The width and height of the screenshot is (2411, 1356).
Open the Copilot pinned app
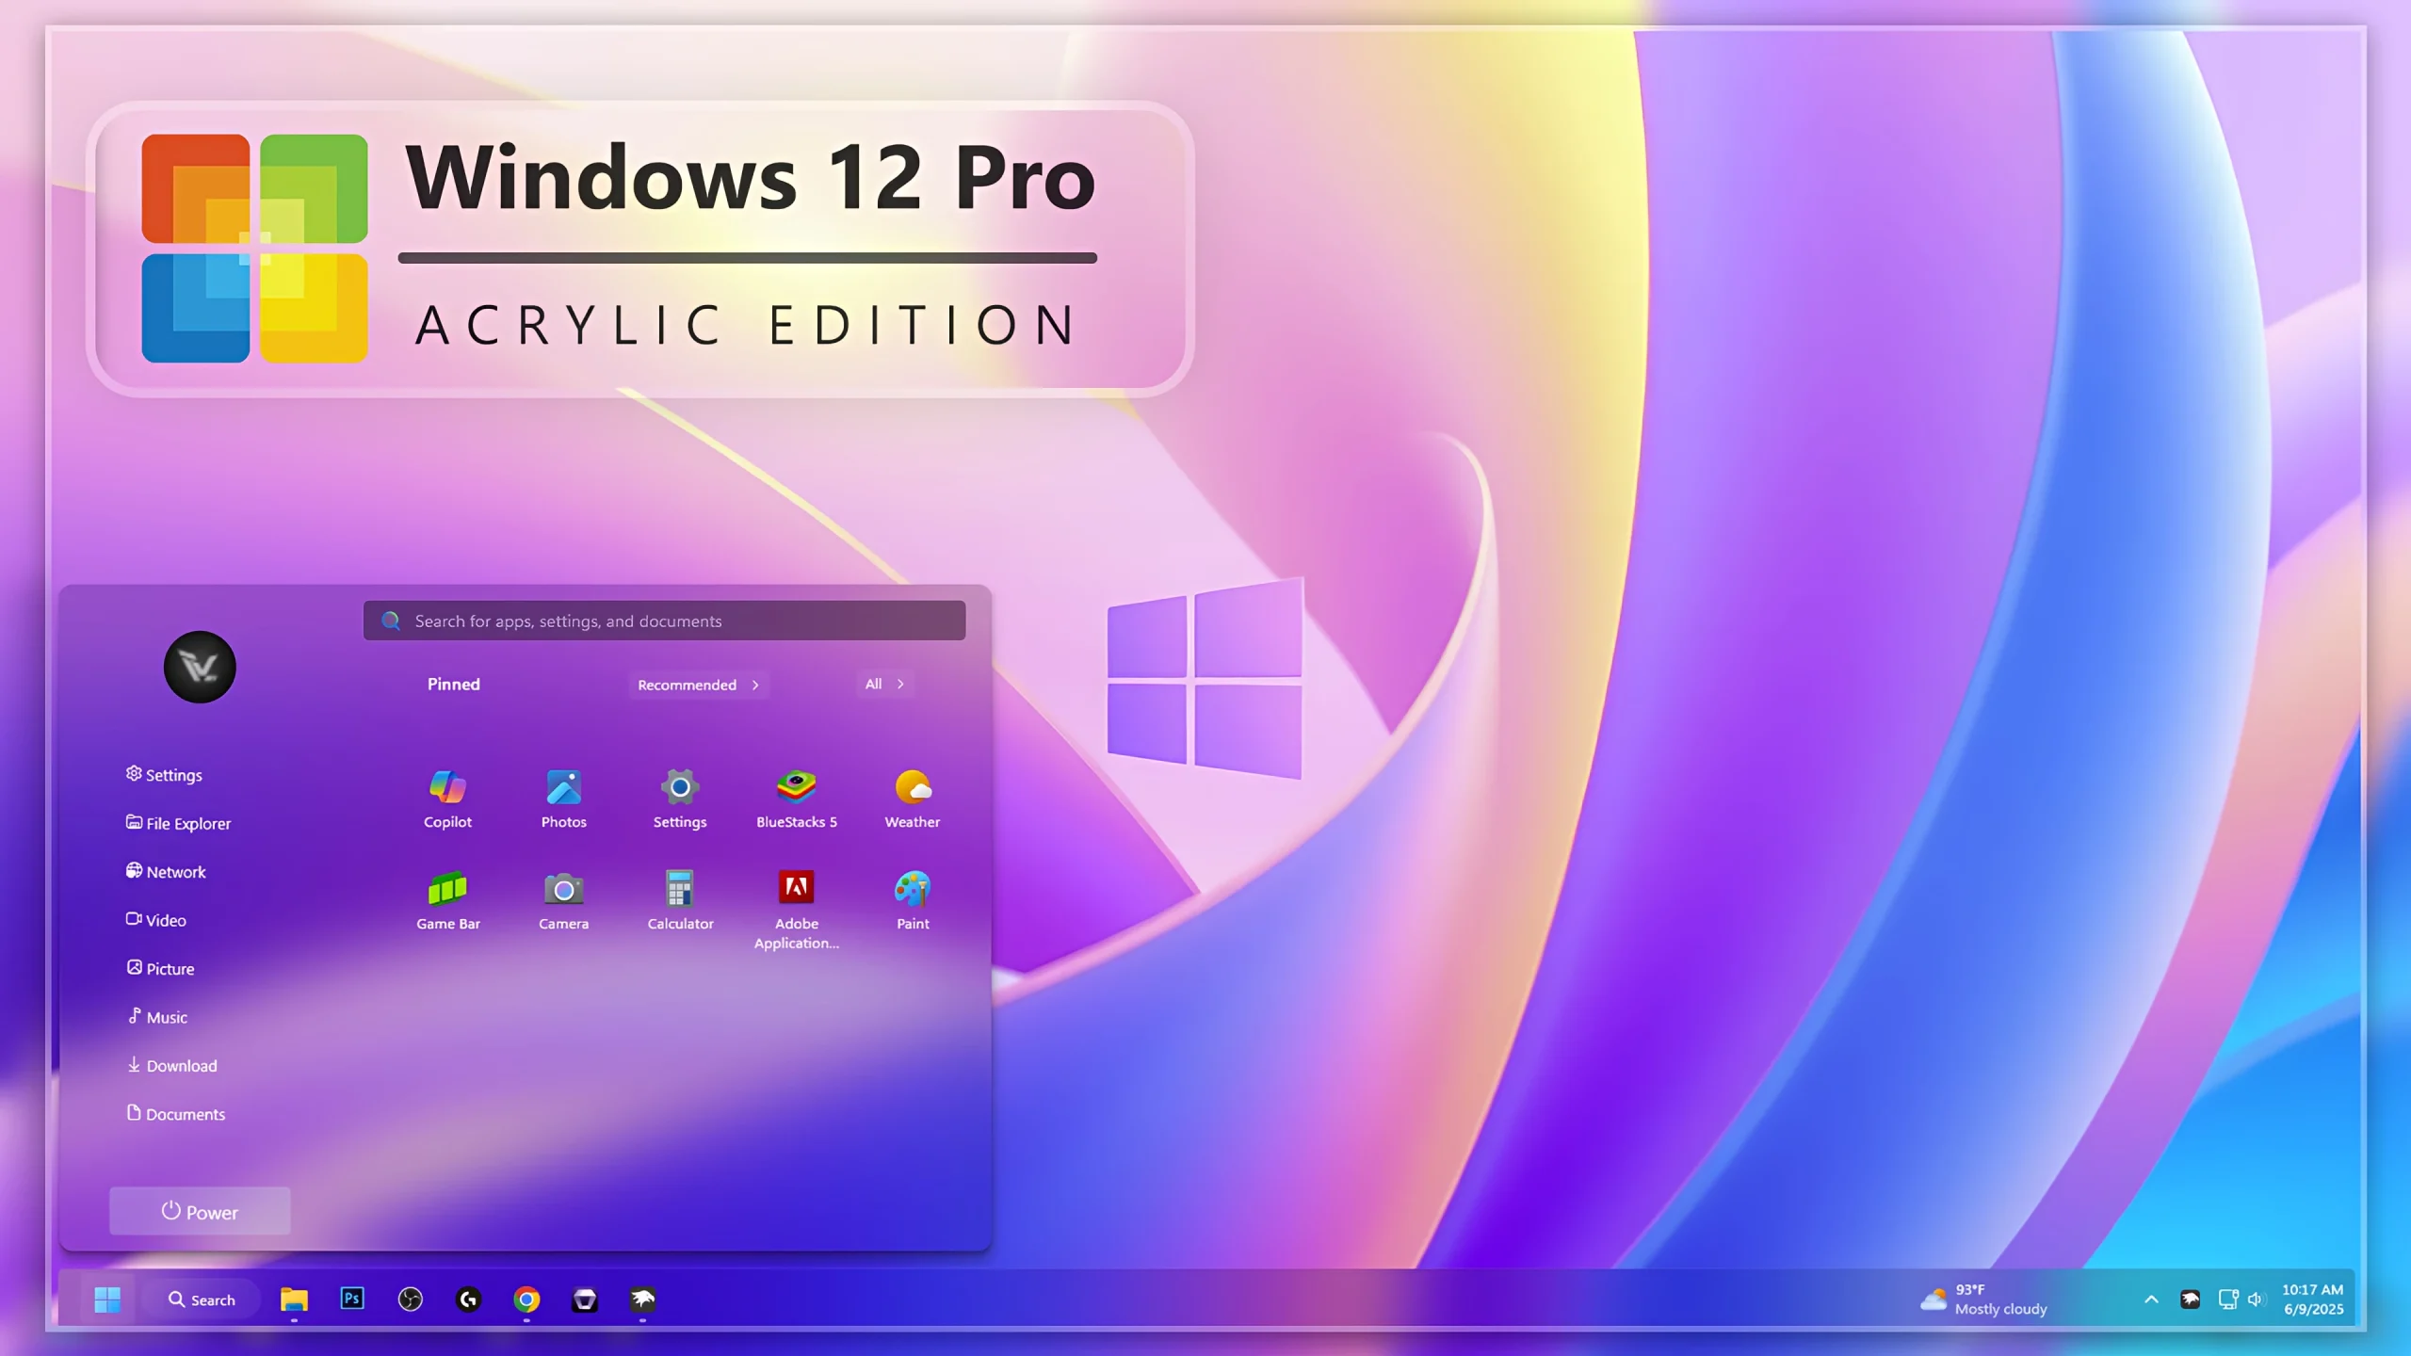447,799
